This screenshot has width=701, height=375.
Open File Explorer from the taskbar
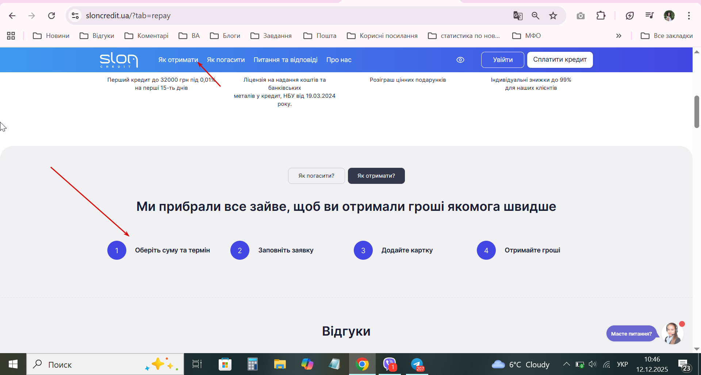280,364
